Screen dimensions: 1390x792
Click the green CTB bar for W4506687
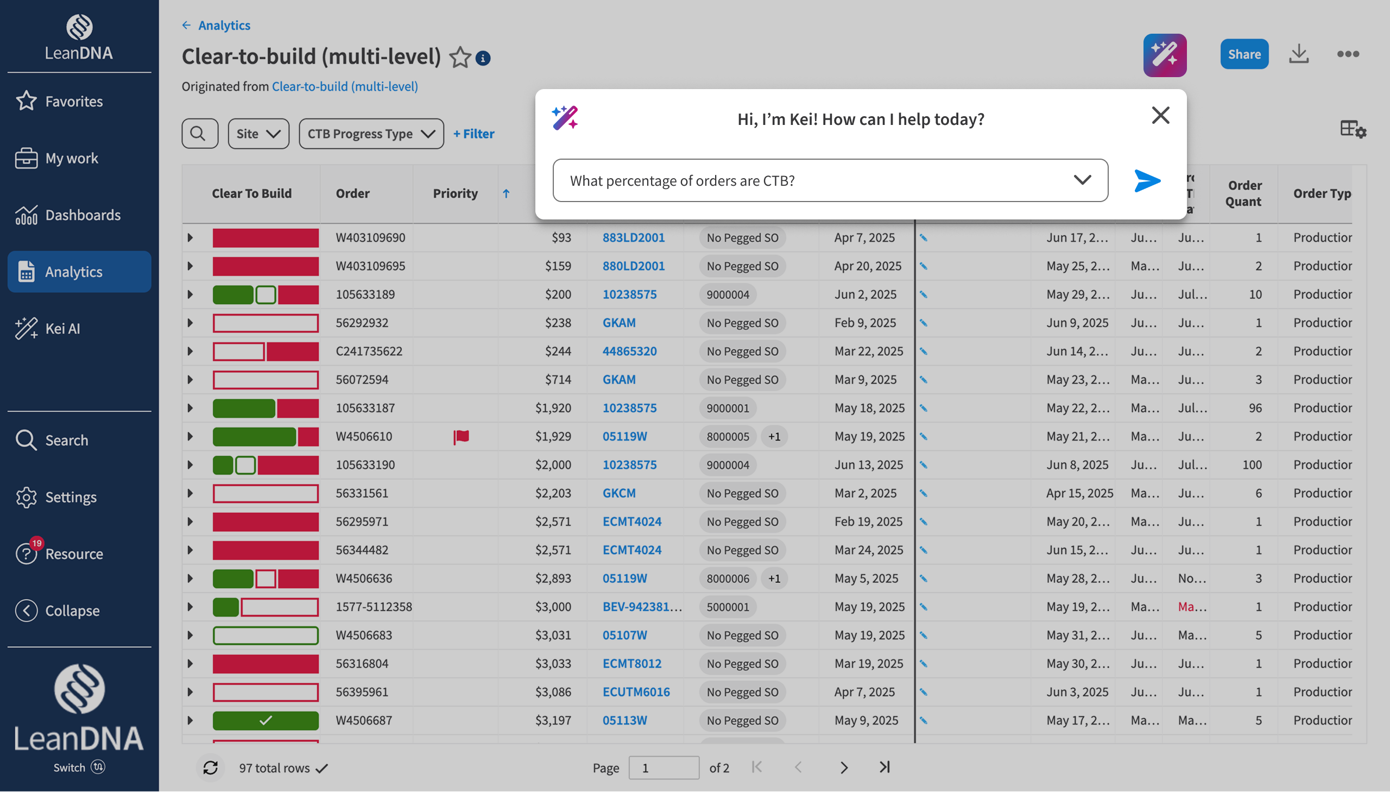coord(266,720)
